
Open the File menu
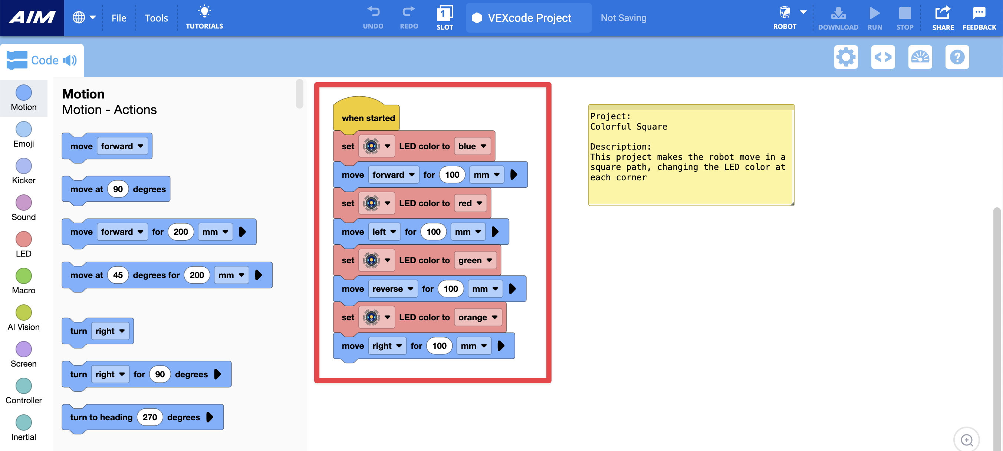(x=118, y=18)
